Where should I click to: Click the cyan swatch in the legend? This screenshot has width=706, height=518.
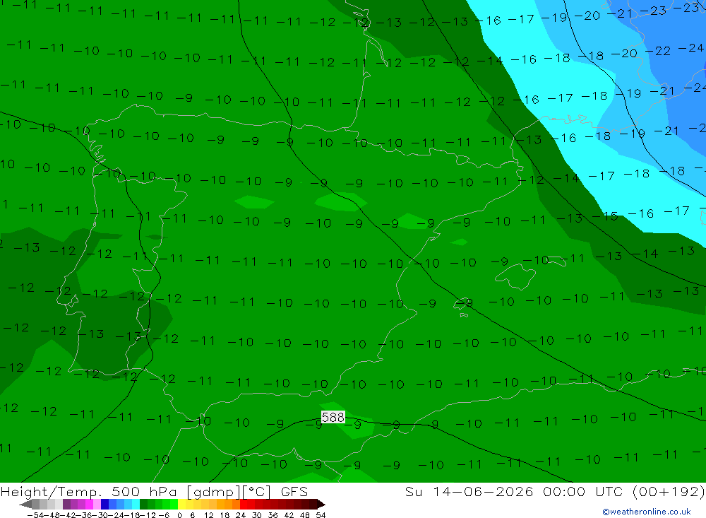coord(136,505)
